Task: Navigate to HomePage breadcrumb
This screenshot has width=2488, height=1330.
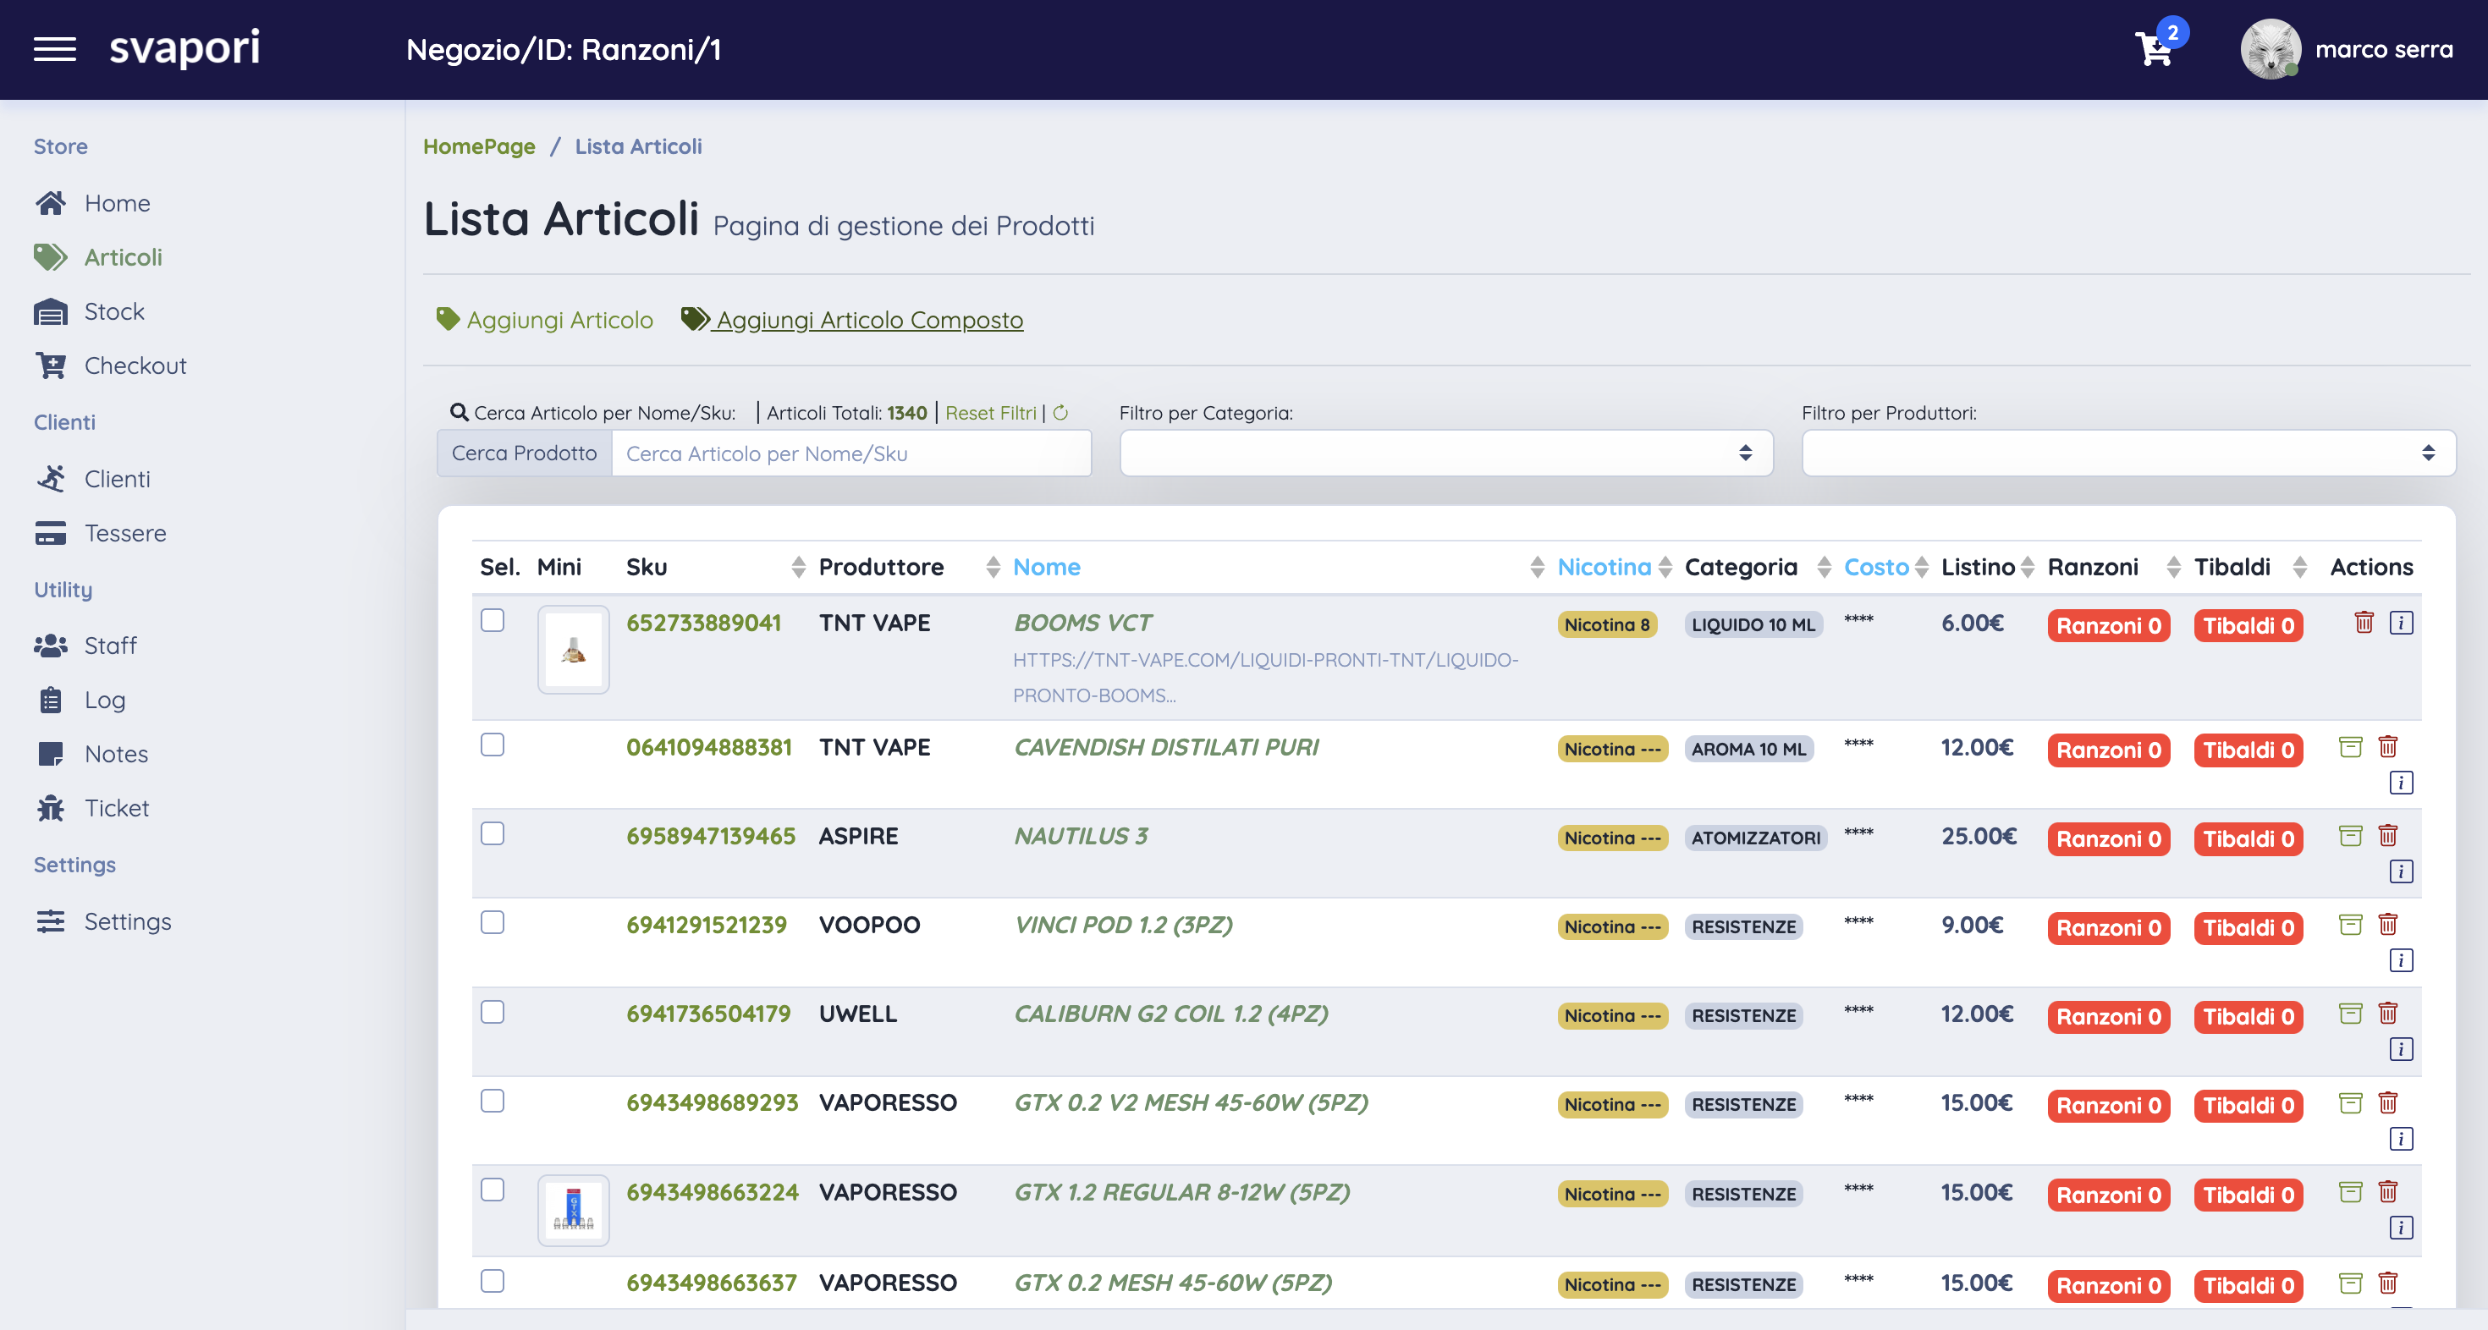Action: [x=479, y=147]
